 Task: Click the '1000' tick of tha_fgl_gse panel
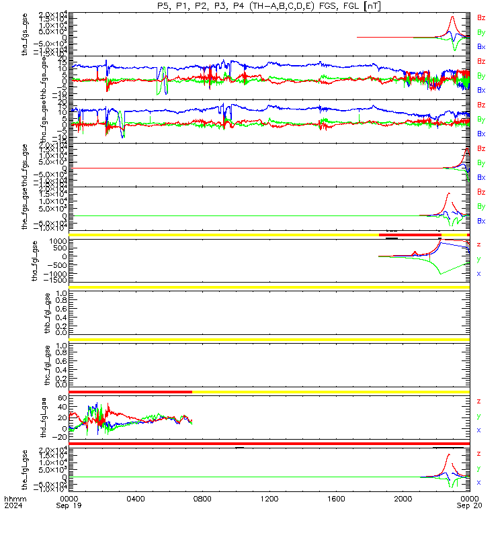58,242
